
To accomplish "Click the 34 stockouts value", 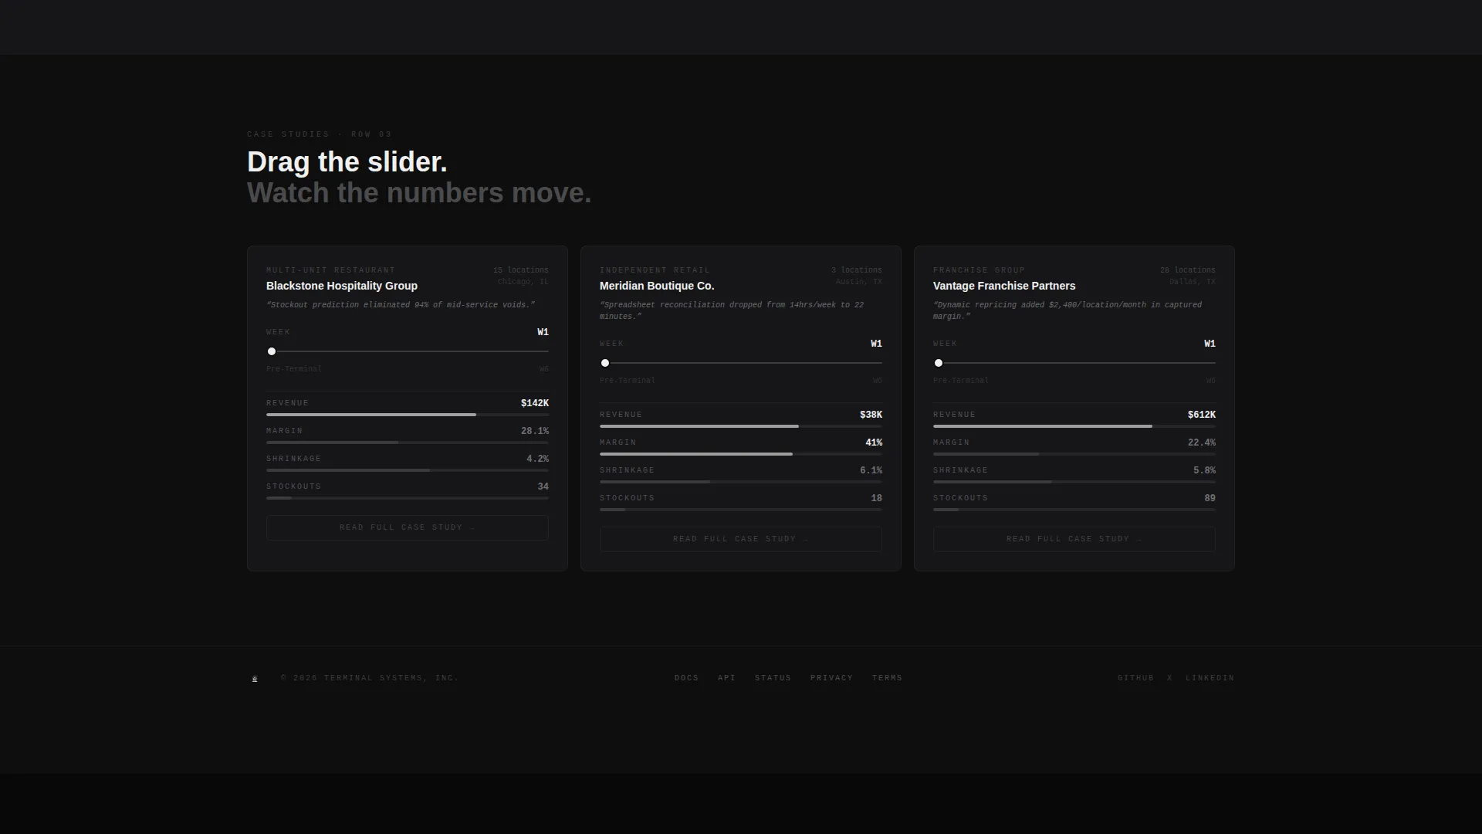I will tap(543, 486).
